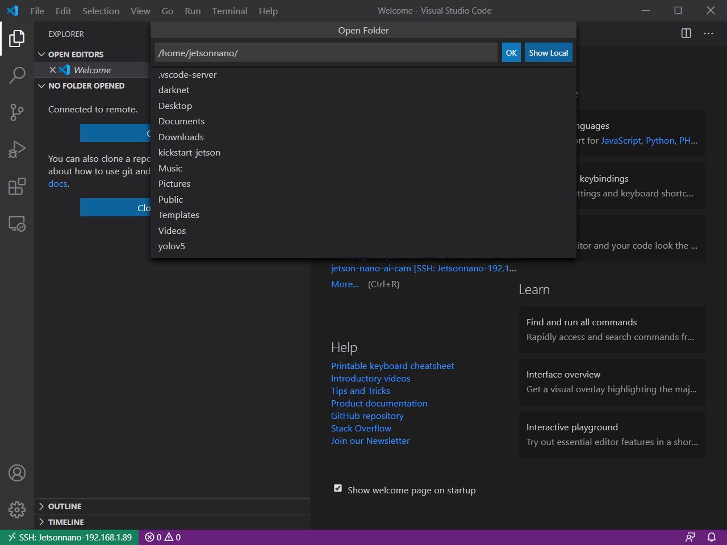Select the Downloads folder
The image size is (727, 545).
click(363, 137)
